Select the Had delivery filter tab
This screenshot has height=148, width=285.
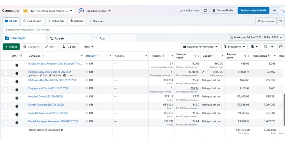(32, 21)
